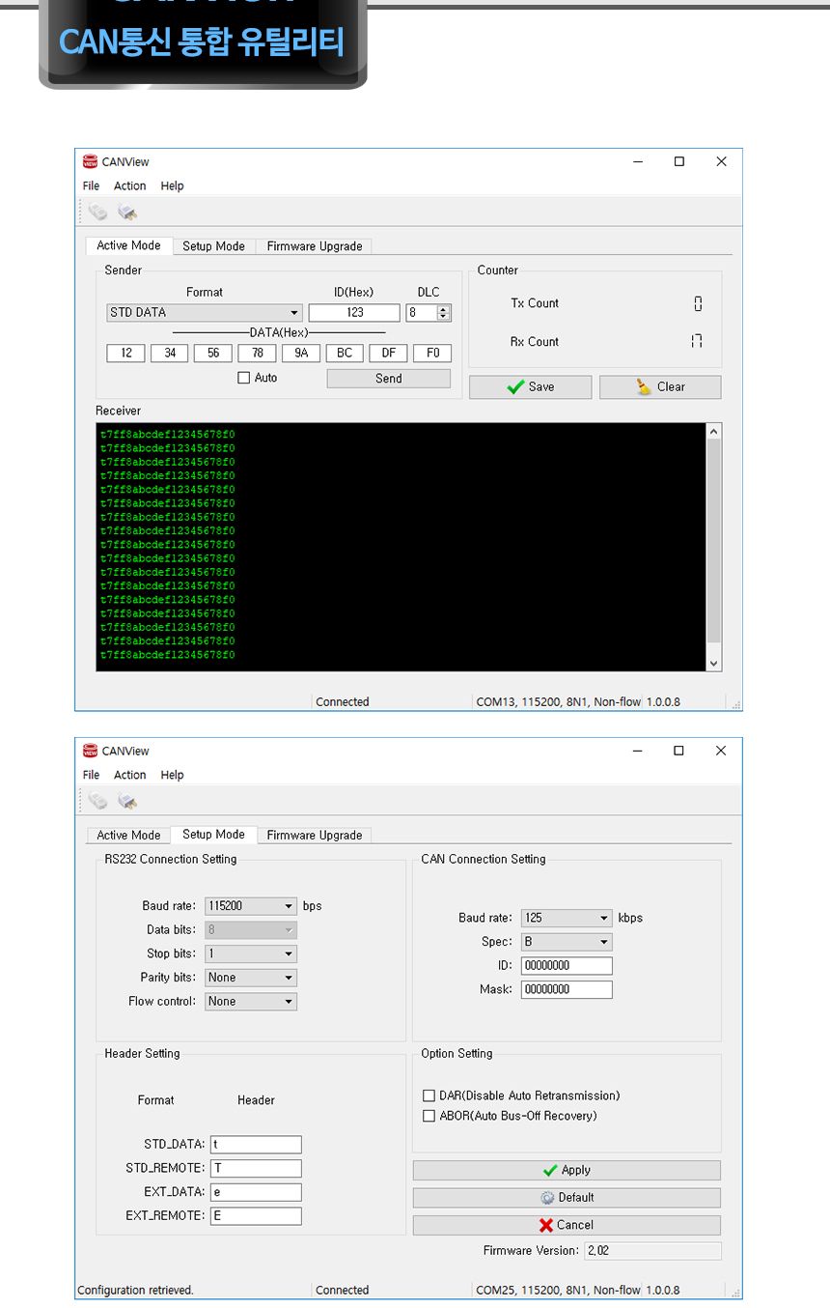830x1308 pixels.
Task: Open File menu in upper window
Action: [91, 185]
